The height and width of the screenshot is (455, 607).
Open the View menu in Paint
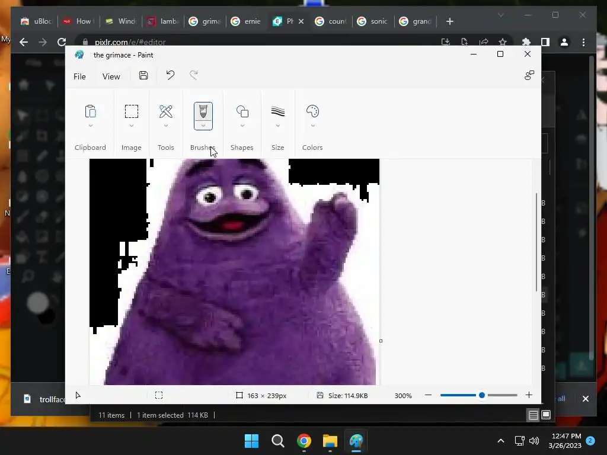[111, 76]
